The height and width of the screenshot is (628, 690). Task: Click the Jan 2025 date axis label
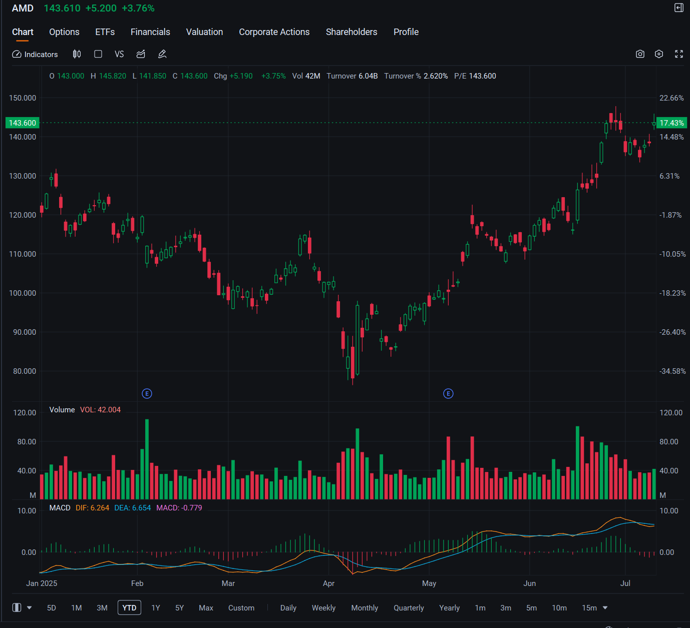coord(42,583)
